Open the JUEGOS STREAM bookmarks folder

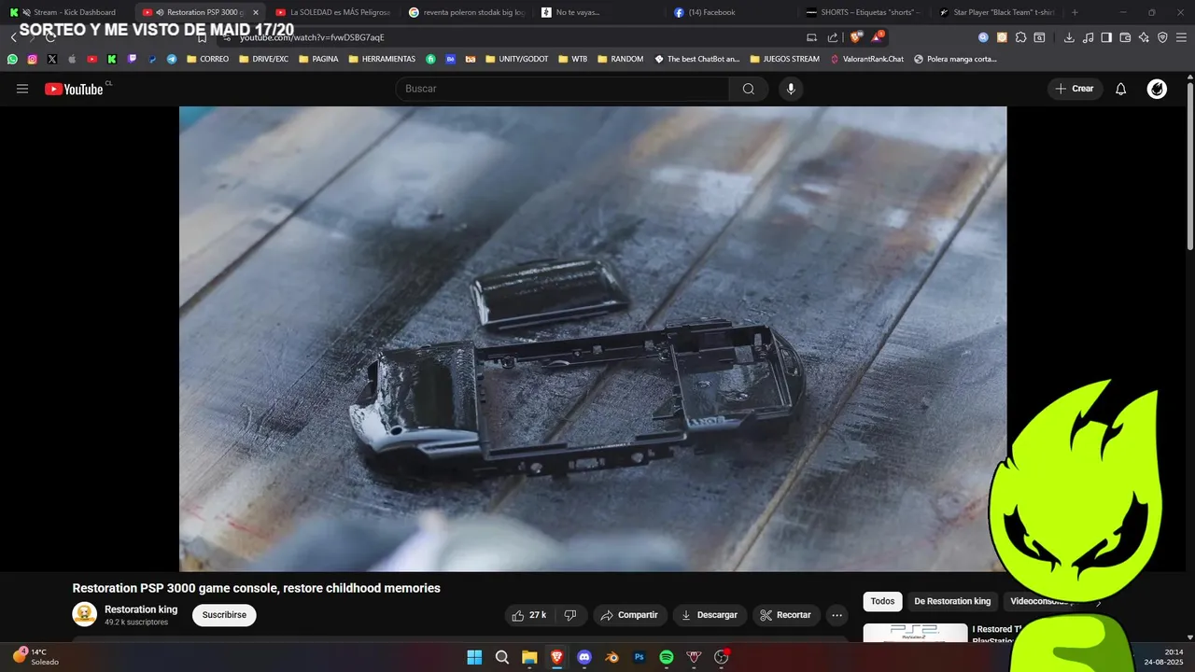pyautogui.click(x=784, y=59)
